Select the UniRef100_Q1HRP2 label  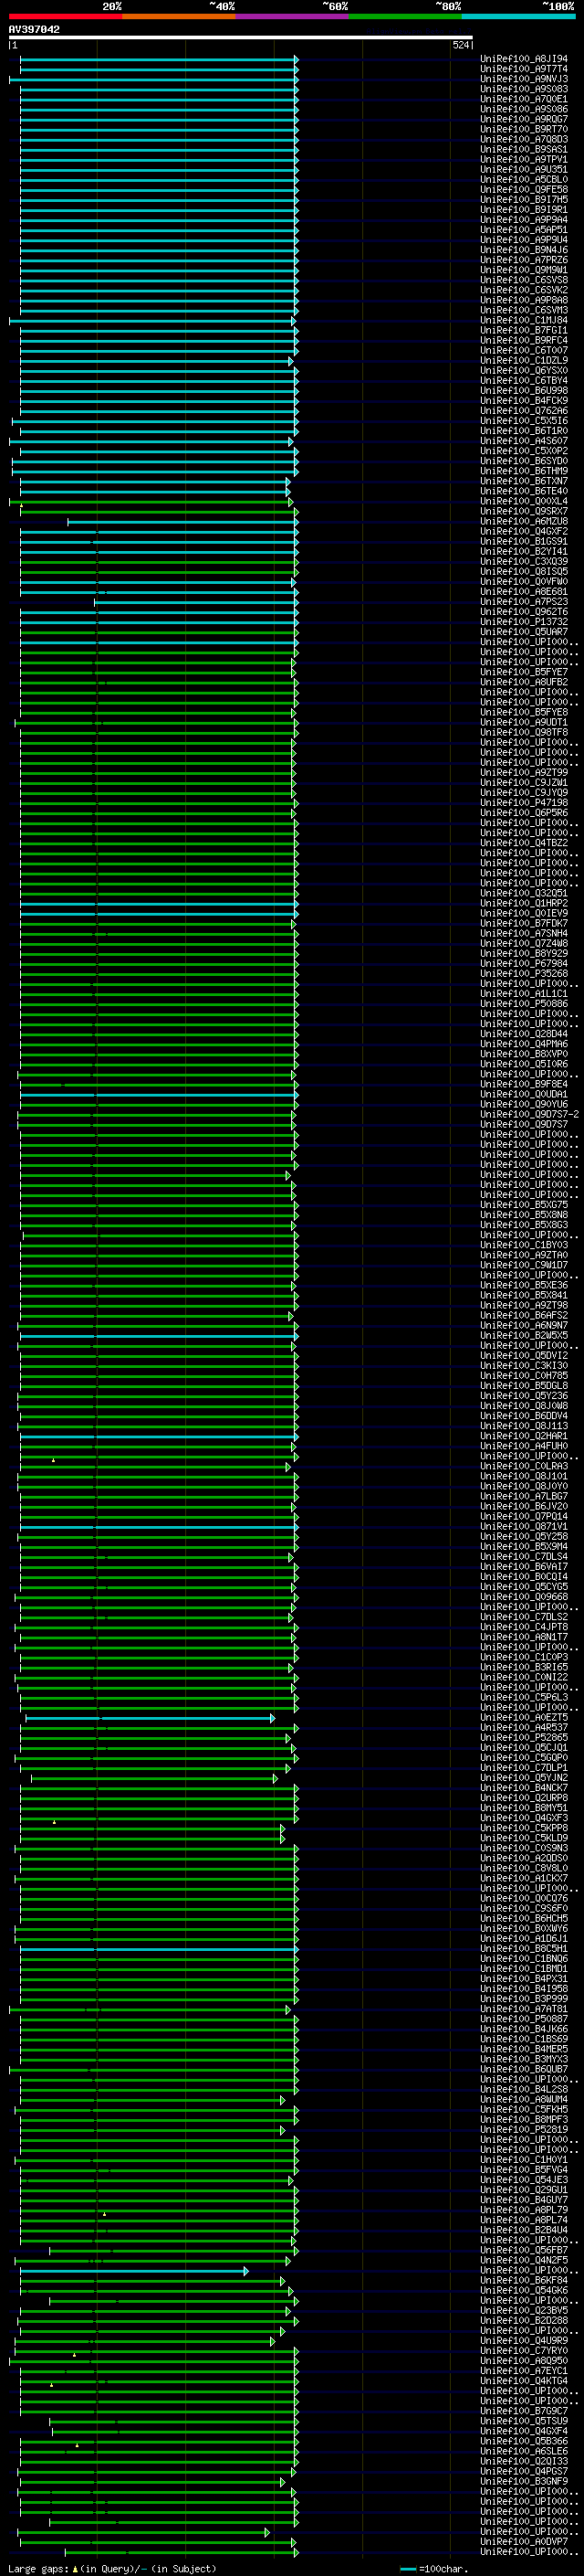[524, 904]
